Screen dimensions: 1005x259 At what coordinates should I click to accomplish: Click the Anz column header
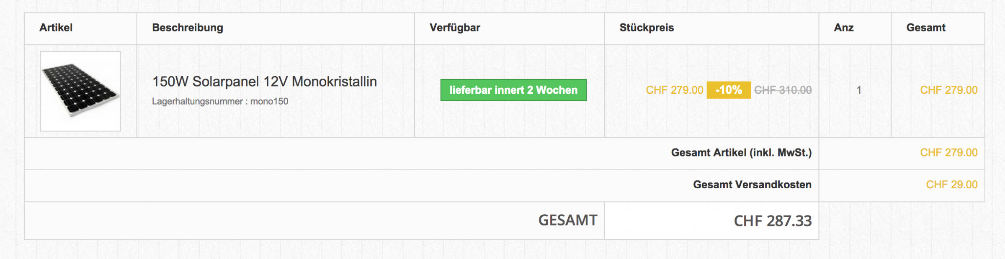click(x=844, y=28)
